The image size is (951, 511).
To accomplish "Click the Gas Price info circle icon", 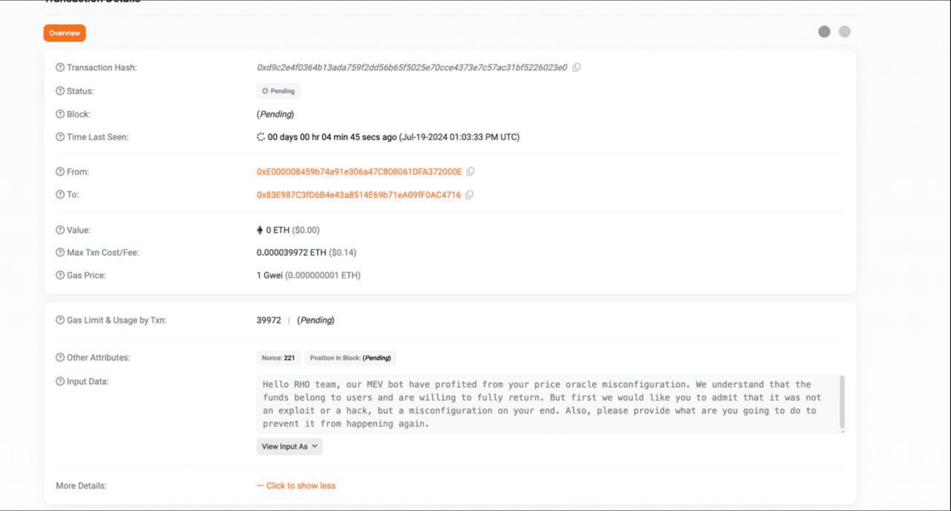I will click(x=60, y=275).
